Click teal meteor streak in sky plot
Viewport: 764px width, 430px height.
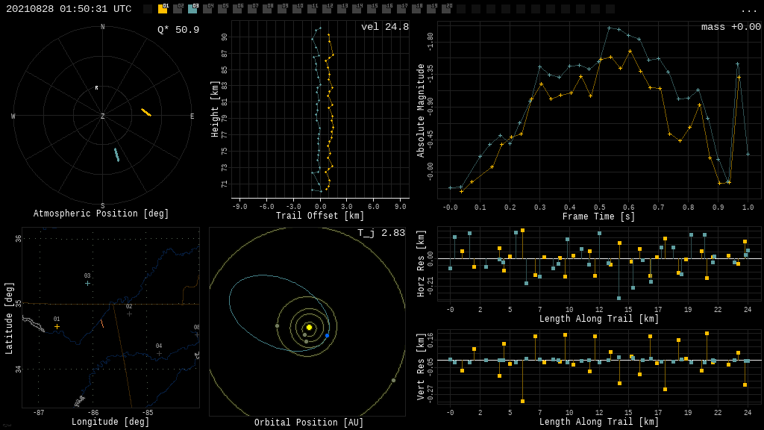116,155
